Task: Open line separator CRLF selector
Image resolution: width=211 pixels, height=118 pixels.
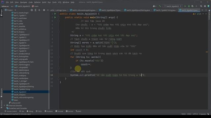Action: click(x=189, y=114)
